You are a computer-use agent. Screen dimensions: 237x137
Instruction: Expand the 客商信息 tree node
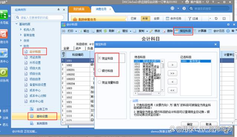(x=21, y=35)
